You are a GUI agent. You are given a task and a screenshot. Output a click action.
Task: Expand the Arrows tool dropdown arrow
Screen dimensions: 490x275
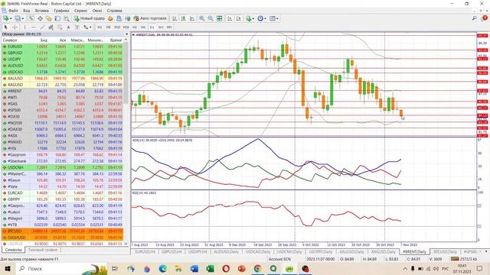(x=90, y=27)
